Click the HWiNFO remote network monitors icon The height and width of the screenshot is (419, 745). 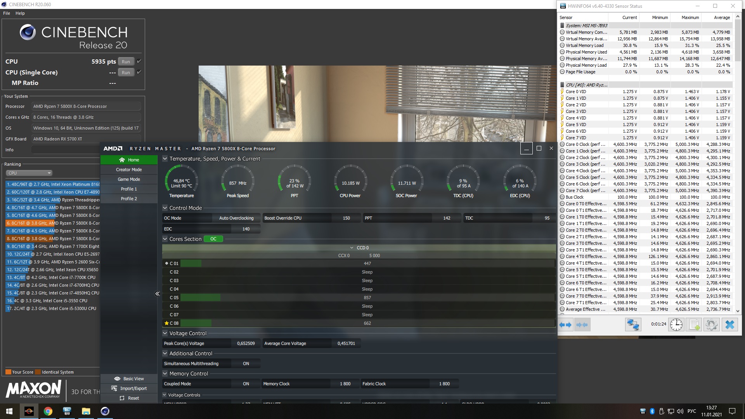coord(633,325)
